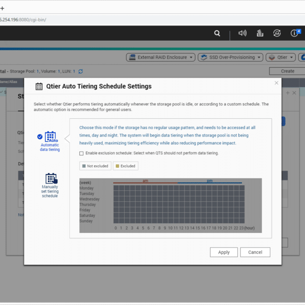This screenshot has height=305, width=305.
Task: Click the Cancel button
Action: tap(255, 252)
